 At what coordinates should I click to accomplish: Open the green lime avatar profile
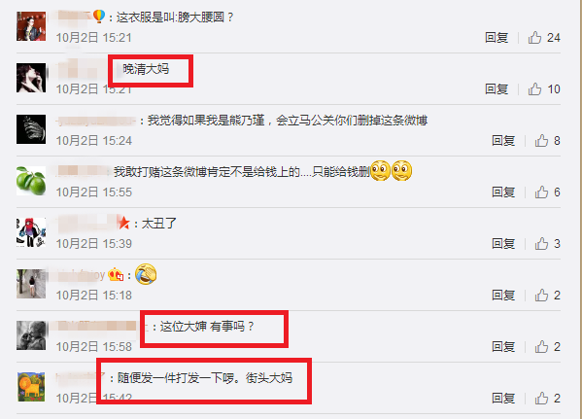[31, 181]
